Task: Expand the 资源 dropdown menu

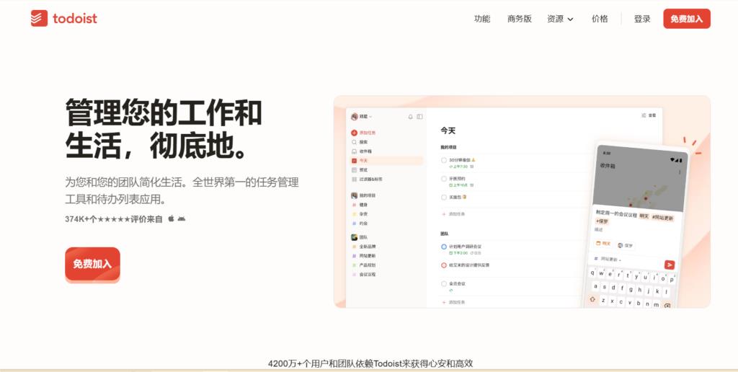Action: click(x=560, y=19)
